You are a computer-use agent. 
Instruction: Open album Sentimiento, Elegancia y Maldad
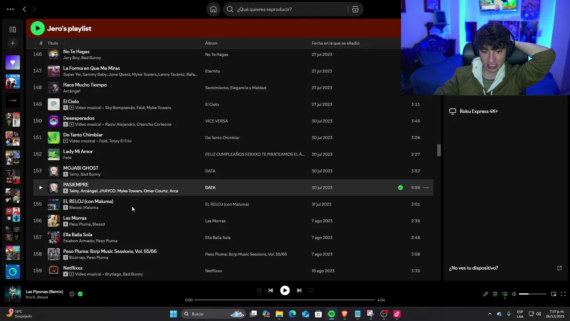[x=236, y=88]
